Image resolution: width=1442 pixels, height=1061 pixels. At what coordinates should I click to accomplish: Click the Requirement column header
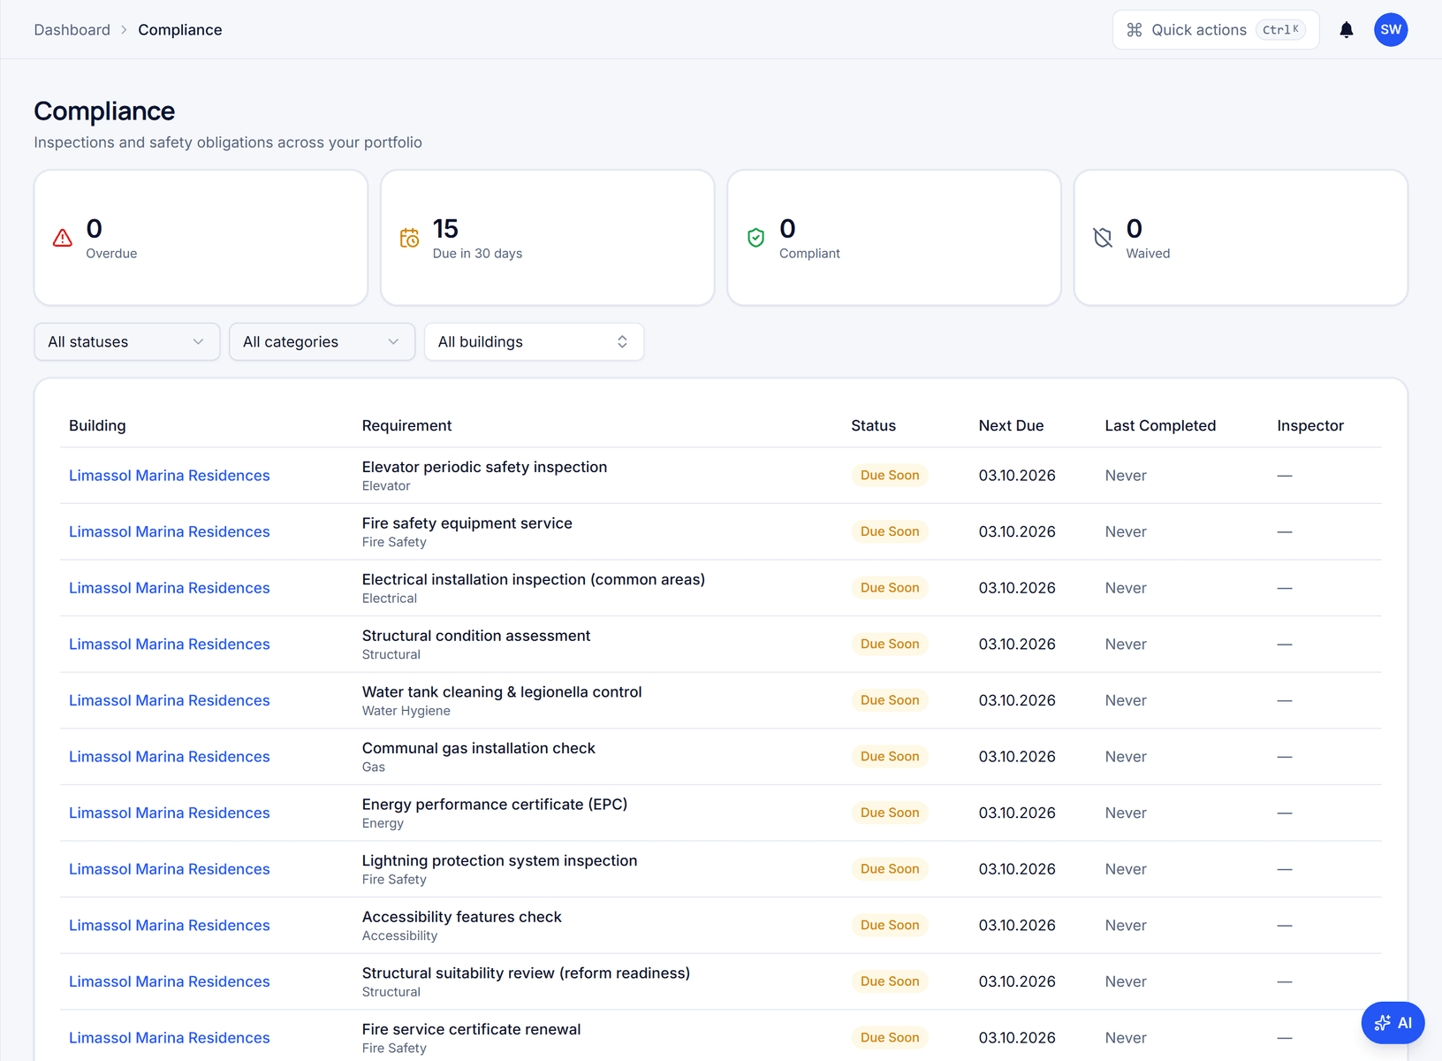[x=406, y=426]
